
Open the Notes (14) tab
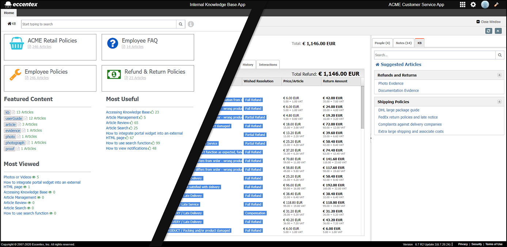pyautogui.click(x=404, y=43)
